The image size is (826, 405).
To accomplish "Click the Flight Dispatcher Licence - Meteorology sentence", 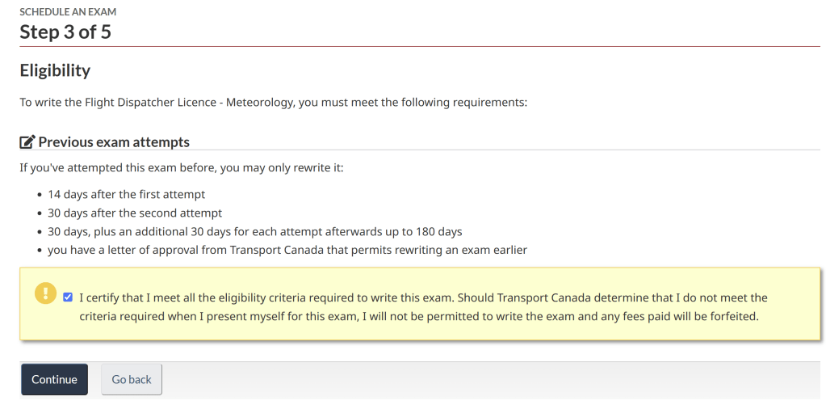I will click(273, 103).
